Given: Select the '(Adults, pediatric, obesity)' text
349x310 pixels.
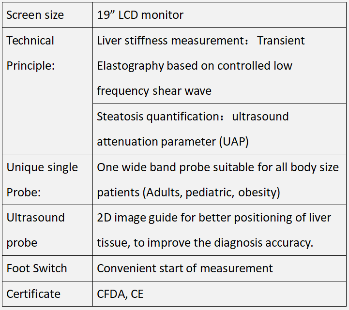Looking at the screenshot, I should coord(211,192).
